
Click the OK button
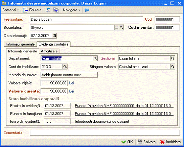(127, 142)
